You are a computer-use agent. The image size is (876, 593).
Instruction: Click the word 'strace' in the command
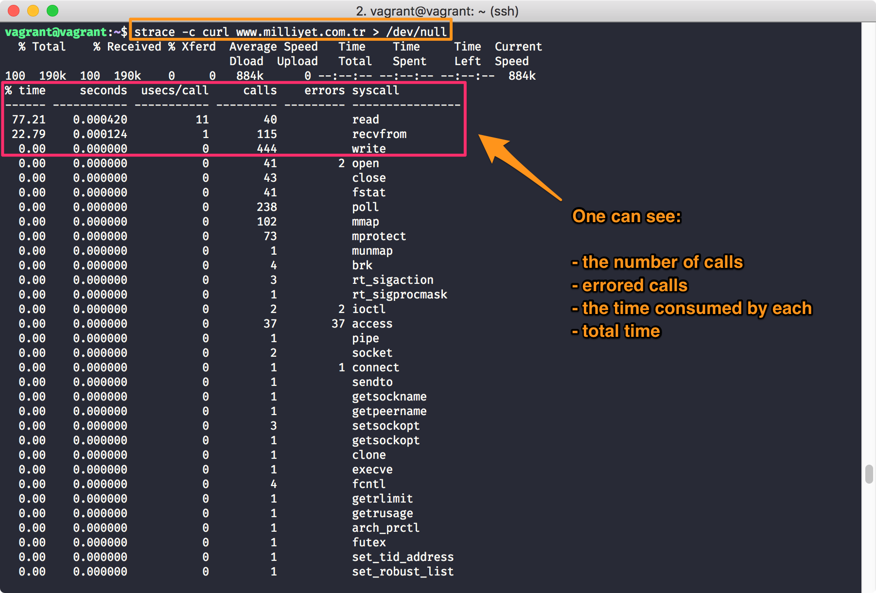click(x=155, y=32)
